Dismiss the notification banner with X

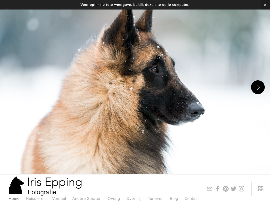[x=265, y=5]
